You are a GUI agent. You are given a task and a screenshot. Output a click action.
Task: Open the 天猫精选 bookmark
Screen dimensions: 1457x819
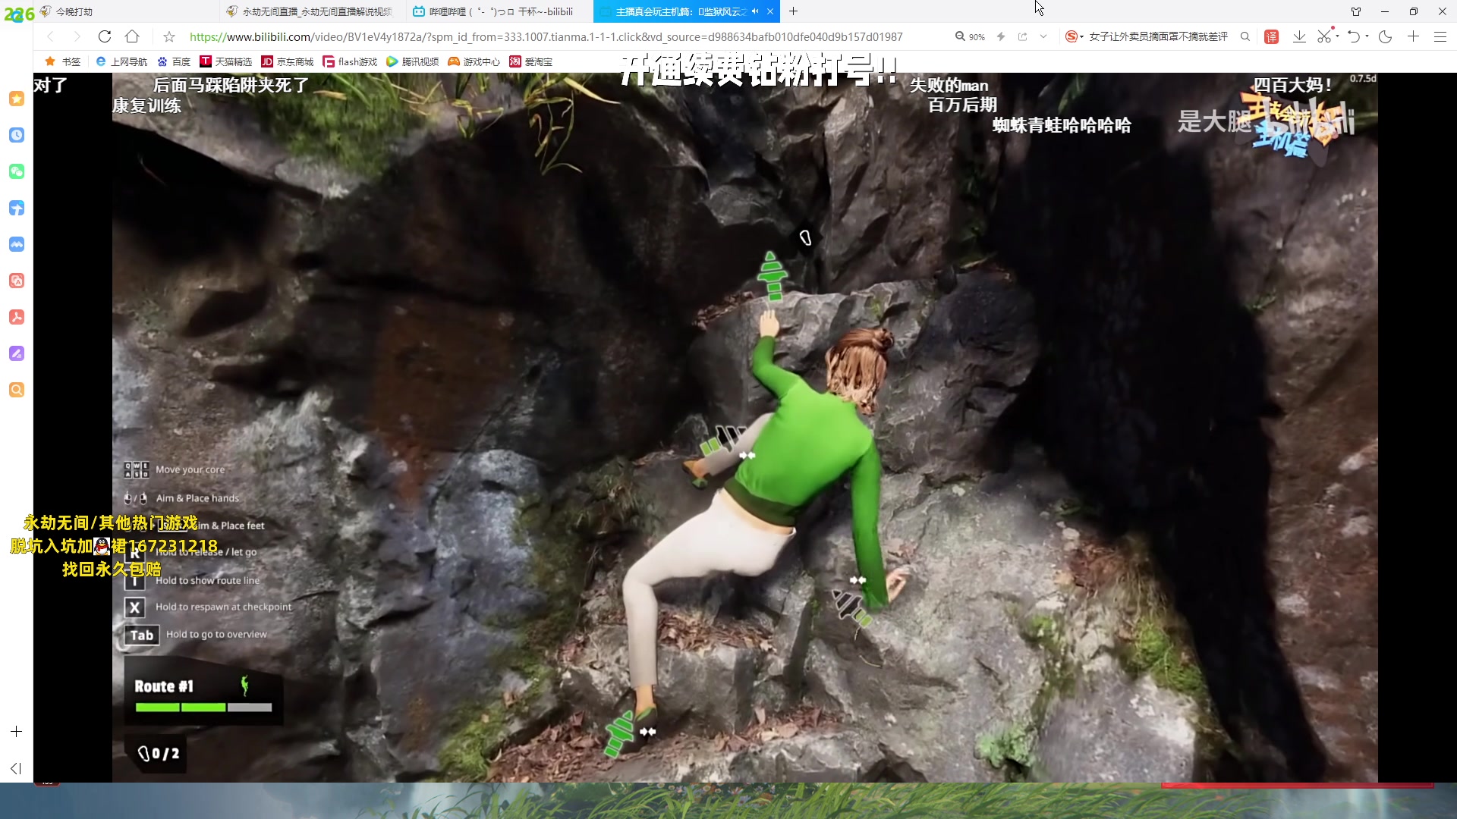tap(225, 61)
